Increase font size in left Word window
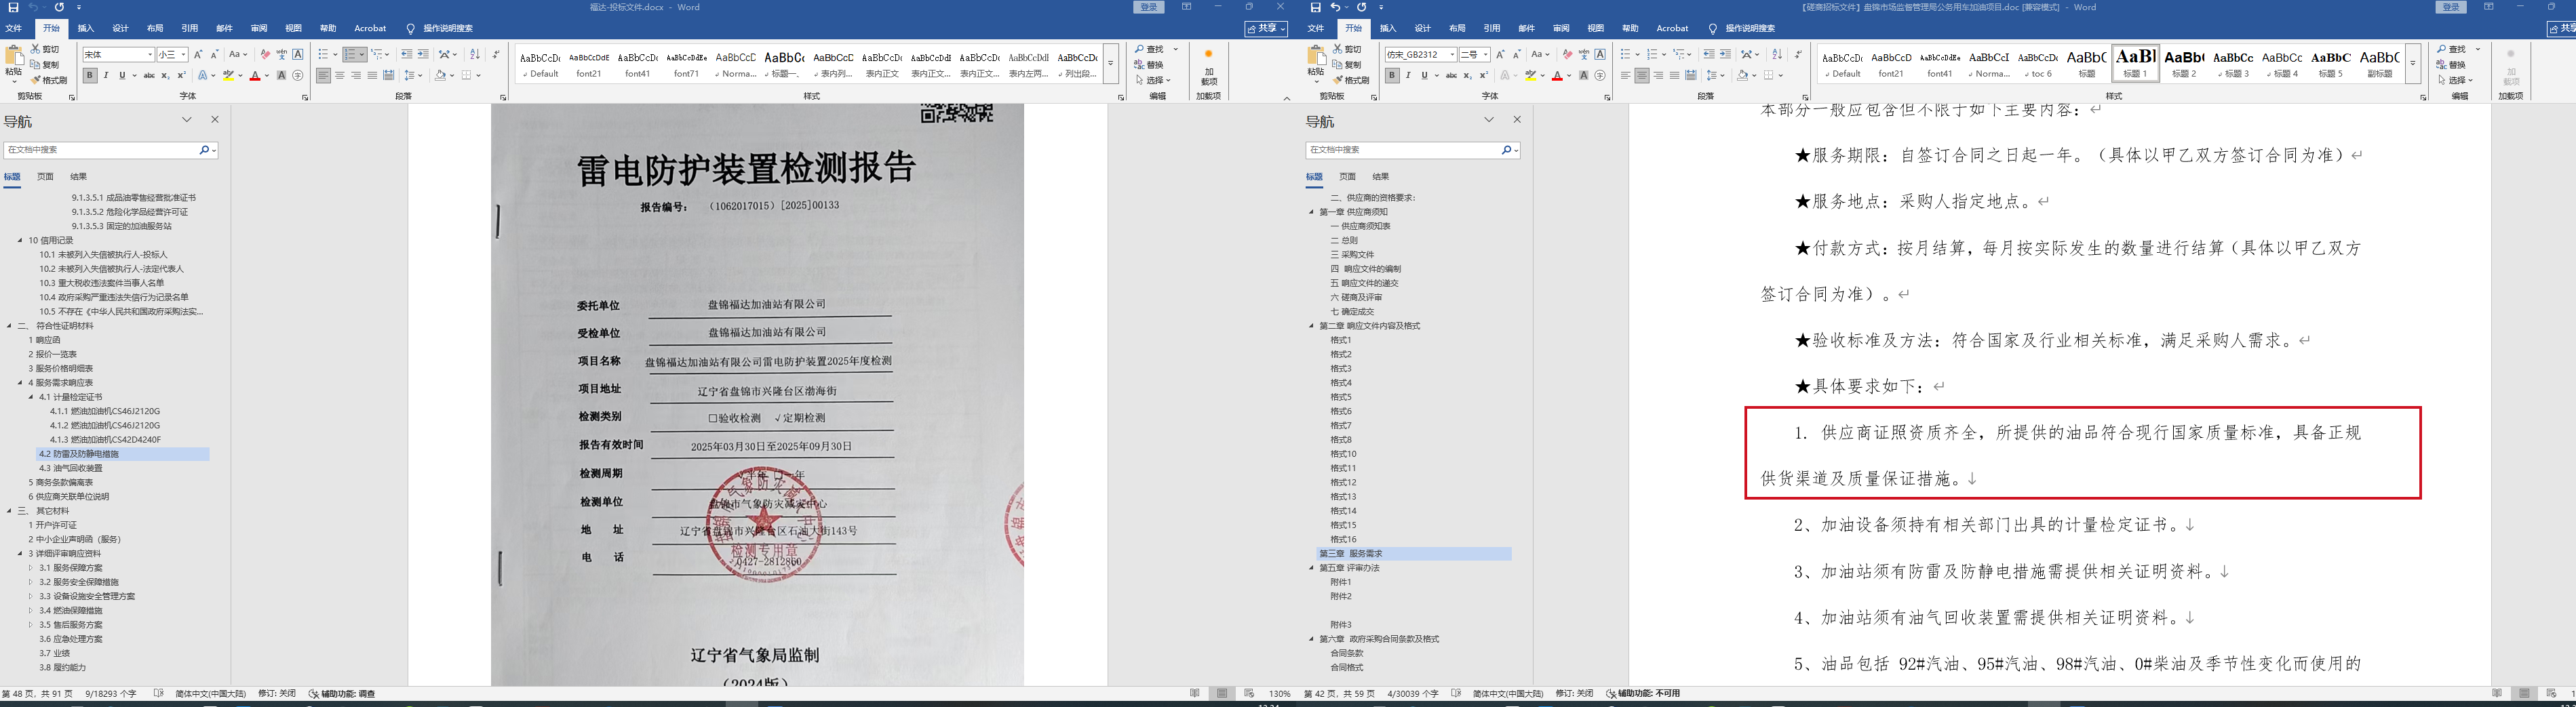This screenshot has width=2576, height=707. pyautogui.click(x=198, y=54)
